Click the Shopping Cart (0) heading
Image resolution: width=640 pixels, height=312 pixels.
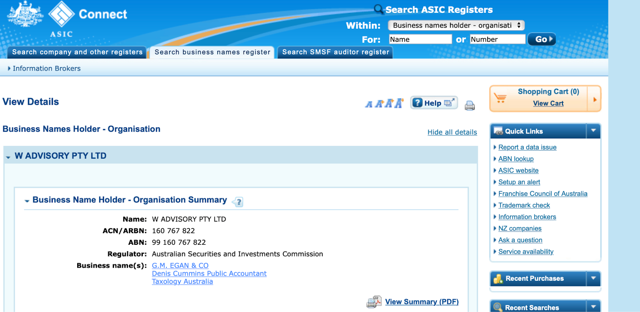(x=548, y=92)
